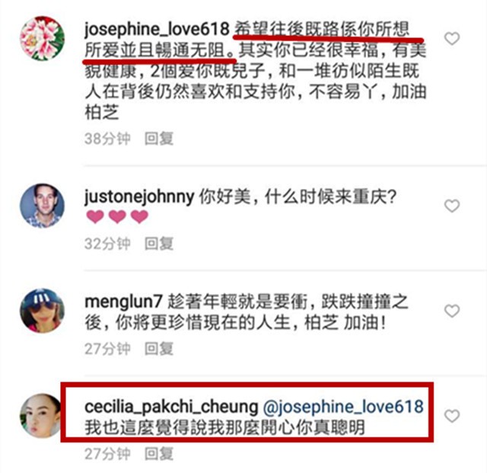Viewport: 487px width, 473px height.
Task: Reply (回复) under cecilia_pakchi_cheung's comment
Action: [159, 454]
